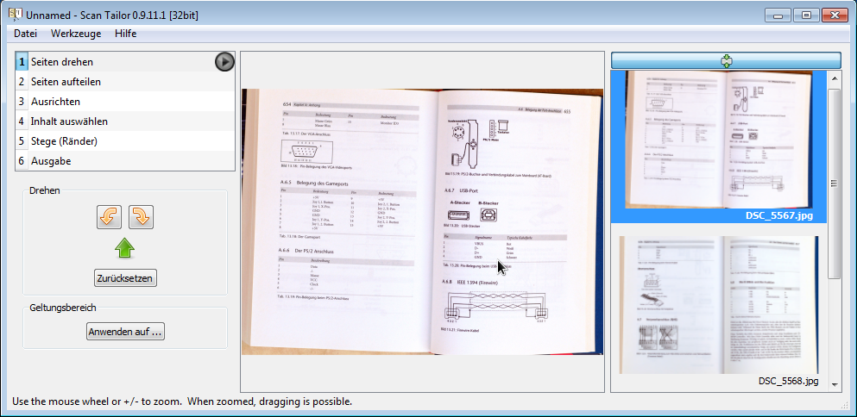Select stage 2 Seiten aufteilen

125,82
